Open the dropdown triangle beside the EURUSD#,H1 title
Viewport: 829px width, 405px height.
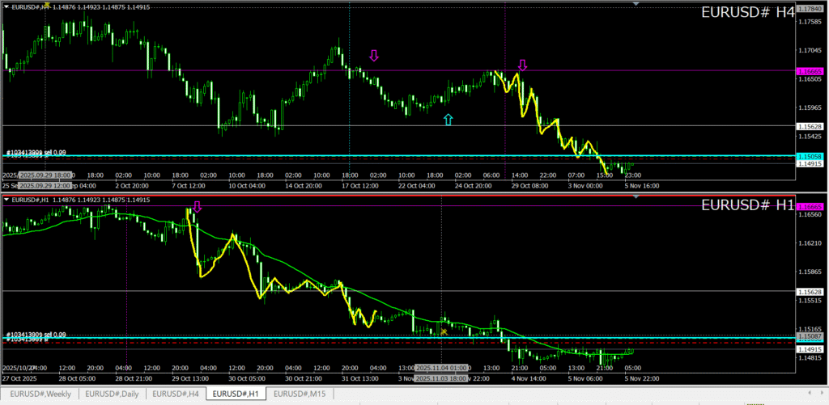[x=7, y=199]
